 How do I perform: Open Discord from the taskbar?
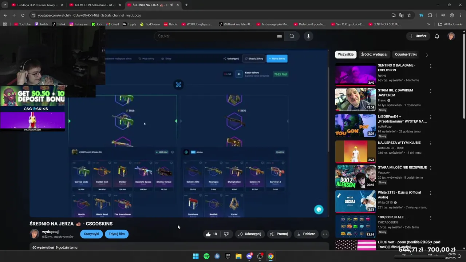(249, 256)
